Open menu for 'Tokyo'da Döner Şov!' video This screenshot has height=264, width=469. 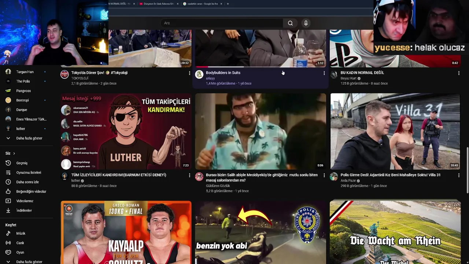pyautogui.click(x=189, y=73)
